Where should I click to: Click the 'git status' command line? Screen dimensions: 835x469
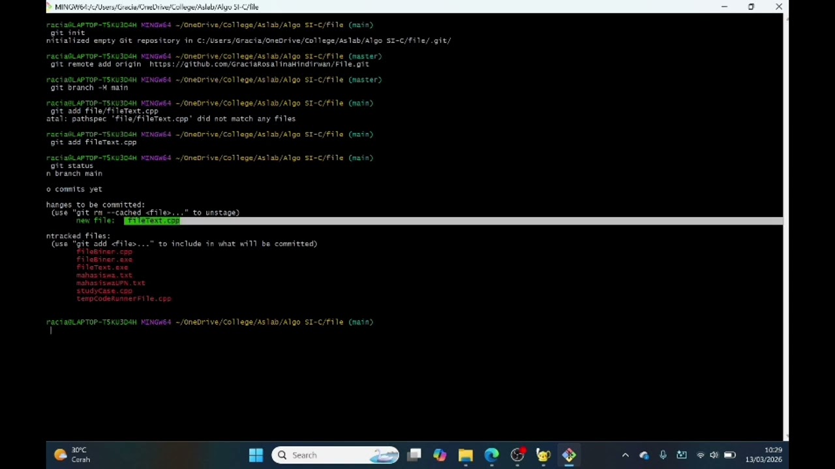pos(71,165)
